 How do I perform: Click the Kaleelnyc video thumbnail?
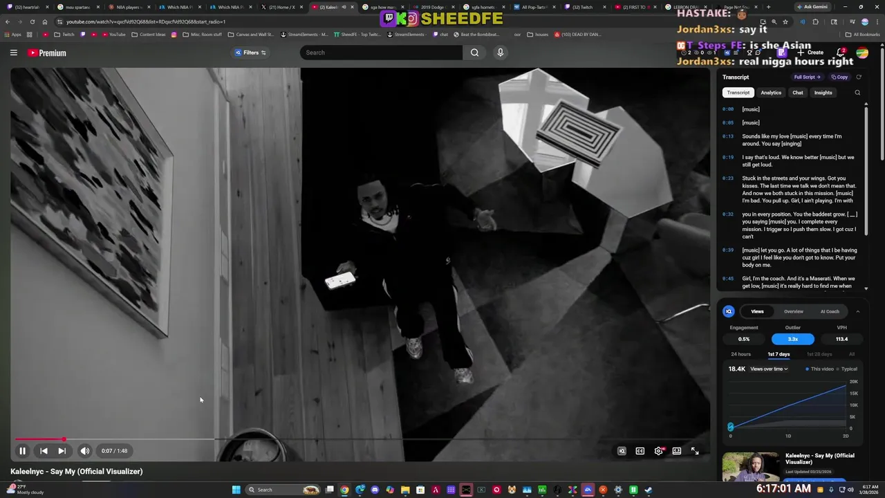coord(751,467)
